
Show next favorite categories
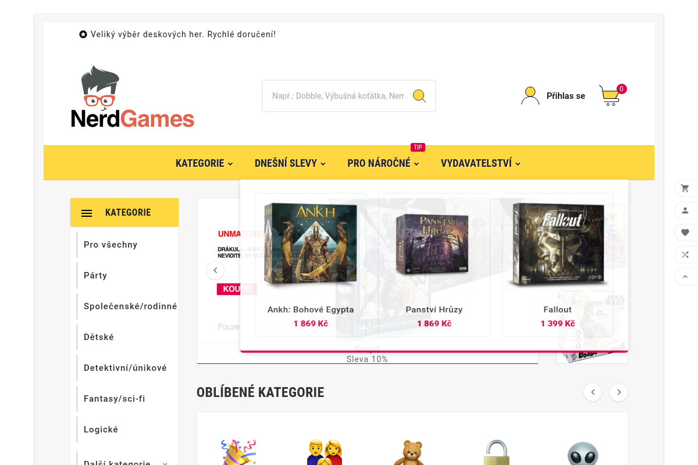click(x=619, y=392)
